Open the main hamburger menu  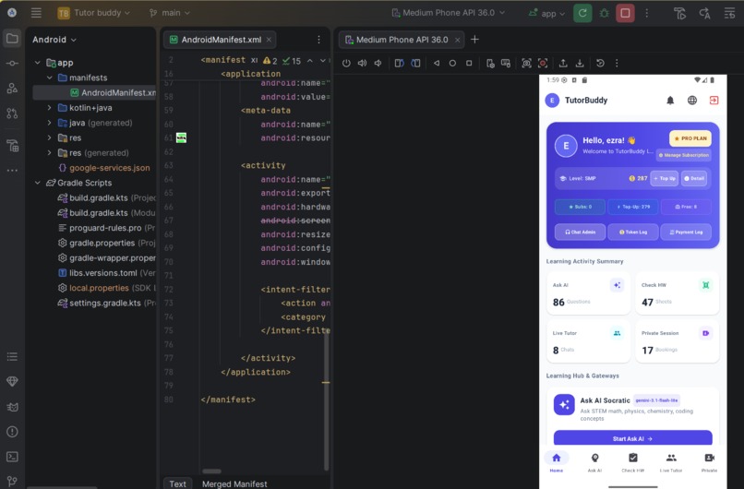36,13
